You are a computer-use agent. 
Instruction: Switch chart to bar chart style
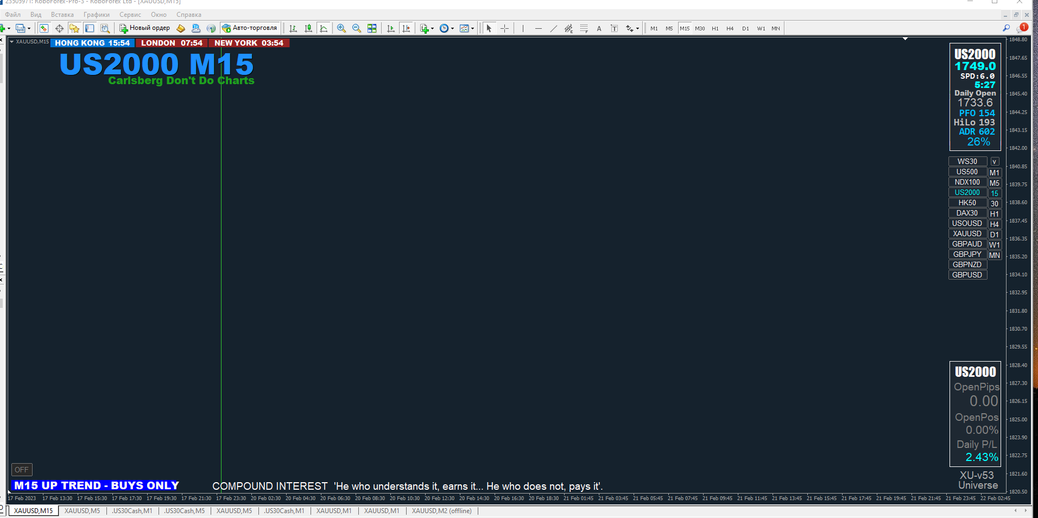pyautogui.click(x=293, y=28)
